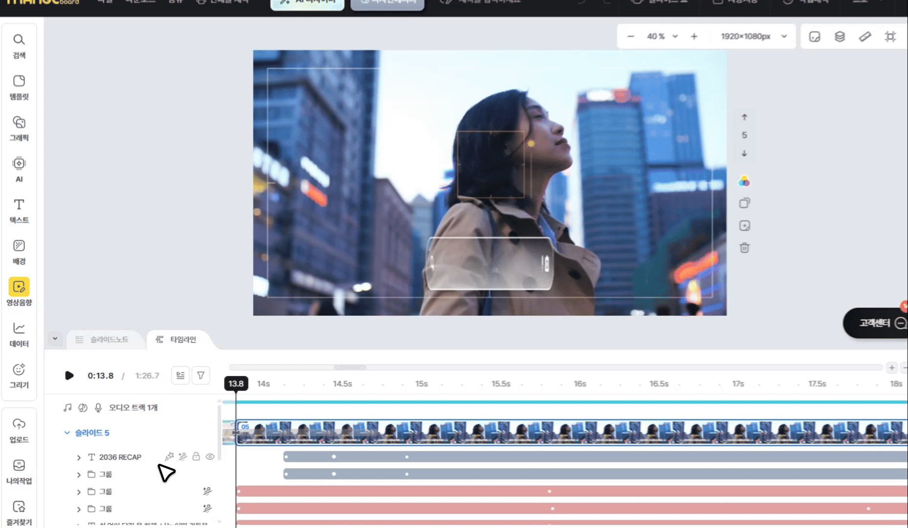Viewport: 908px width, 528px height.
Task: Select the 텍스트 text tool
Action: coord(19,210)
